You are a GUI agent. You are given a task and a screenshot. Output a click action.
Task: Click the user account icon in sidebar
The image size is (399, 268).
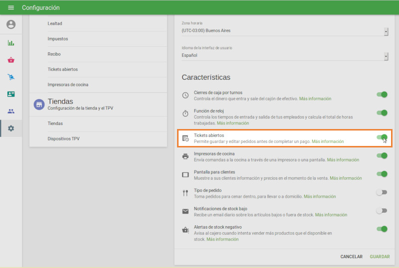point(11,24)
